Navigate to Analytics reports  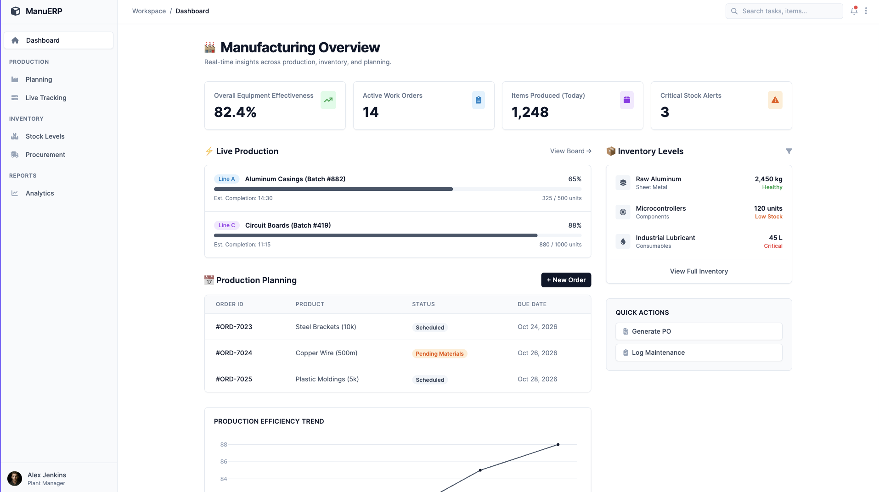(x=40, y=193)
